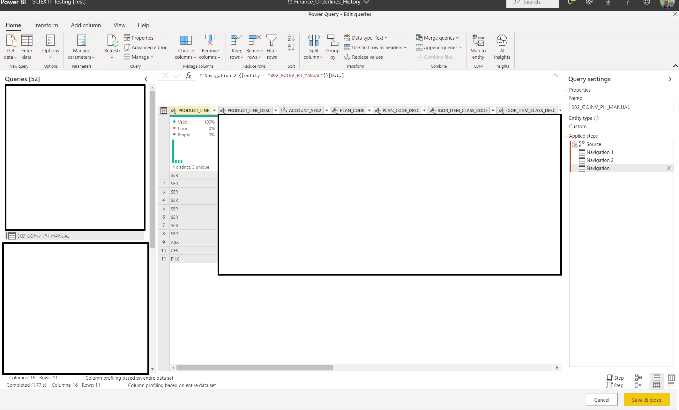Sort descending Z to A
The width and height of the screenshot is (679, 410).
pos(291,47)
